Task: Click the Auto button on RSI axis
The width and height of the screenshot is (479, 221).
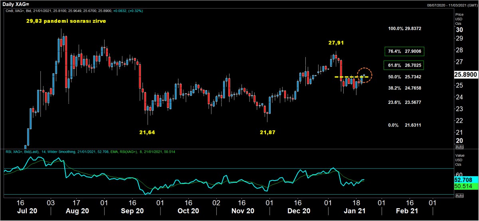Action: [x=459, y=196]
